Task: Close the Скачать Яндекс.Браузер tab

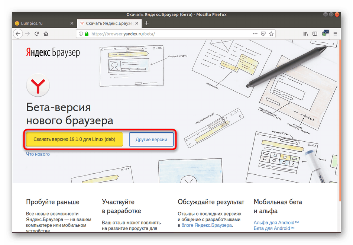Action: click(137, 23)
